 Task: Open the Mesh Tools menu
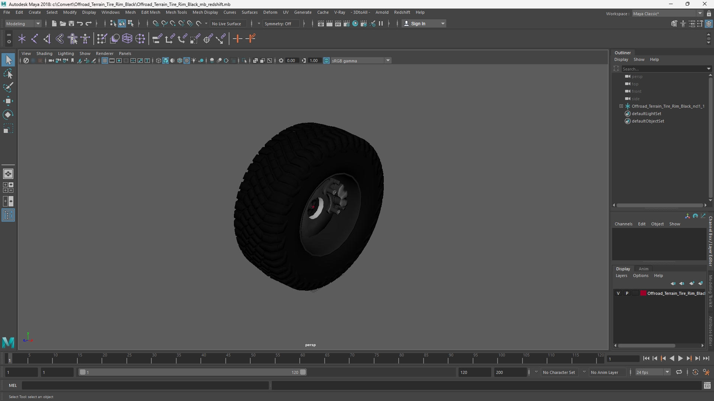[176, 12]
